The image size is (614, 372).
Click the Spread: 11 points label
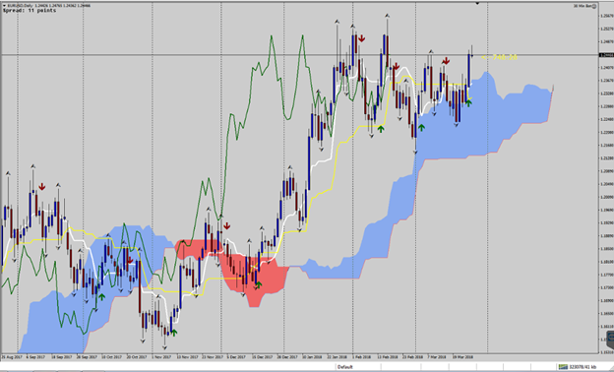point(30,11)
